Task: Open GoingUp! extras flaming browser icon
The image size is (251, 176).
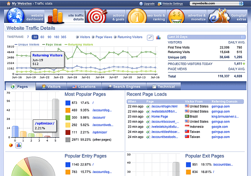Action: pos(219,16)
